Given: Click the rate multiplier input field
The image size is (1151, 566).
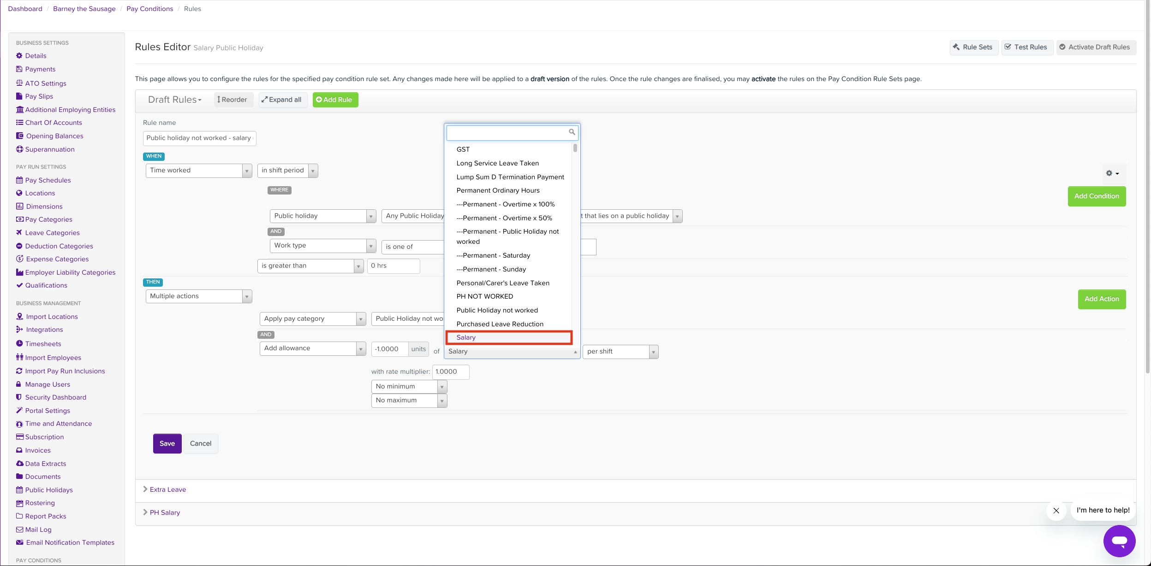Looking at the screenshot, I should click(450, 372).
